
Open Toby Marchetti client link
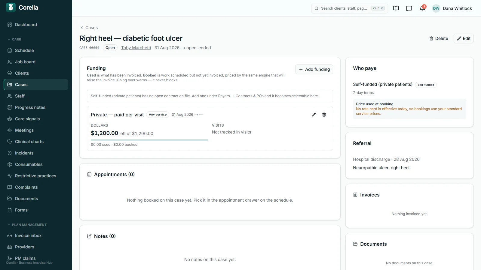click(136, 48)
